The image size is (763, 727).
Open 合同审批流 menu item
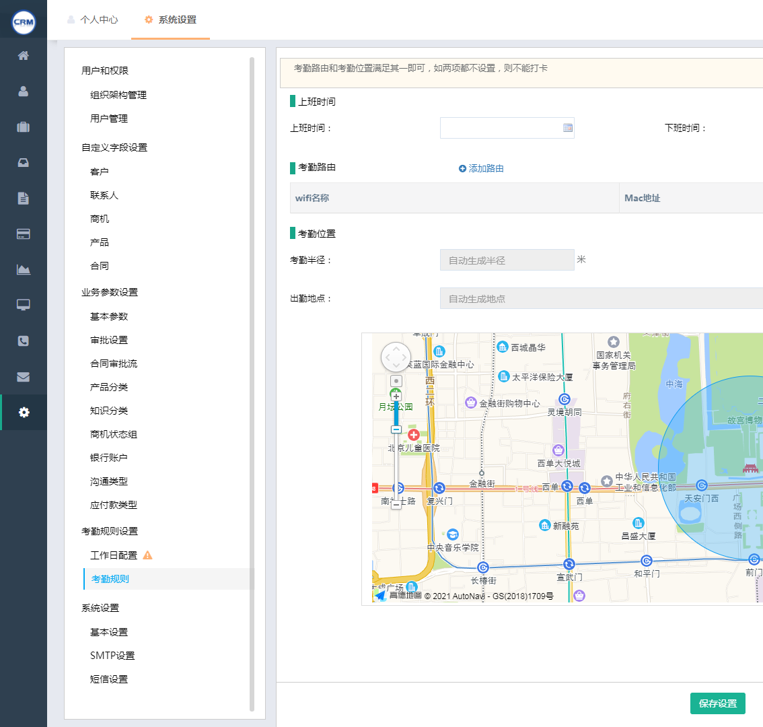coord(114,363)
